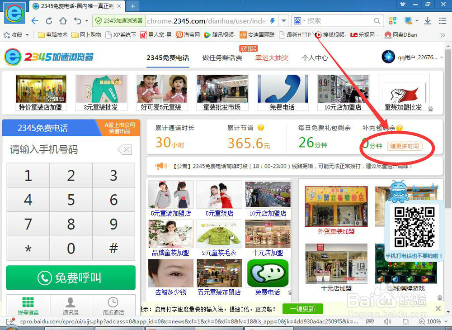Dial the digit 9 key
452x330 pixels.
tap(113, 224)
